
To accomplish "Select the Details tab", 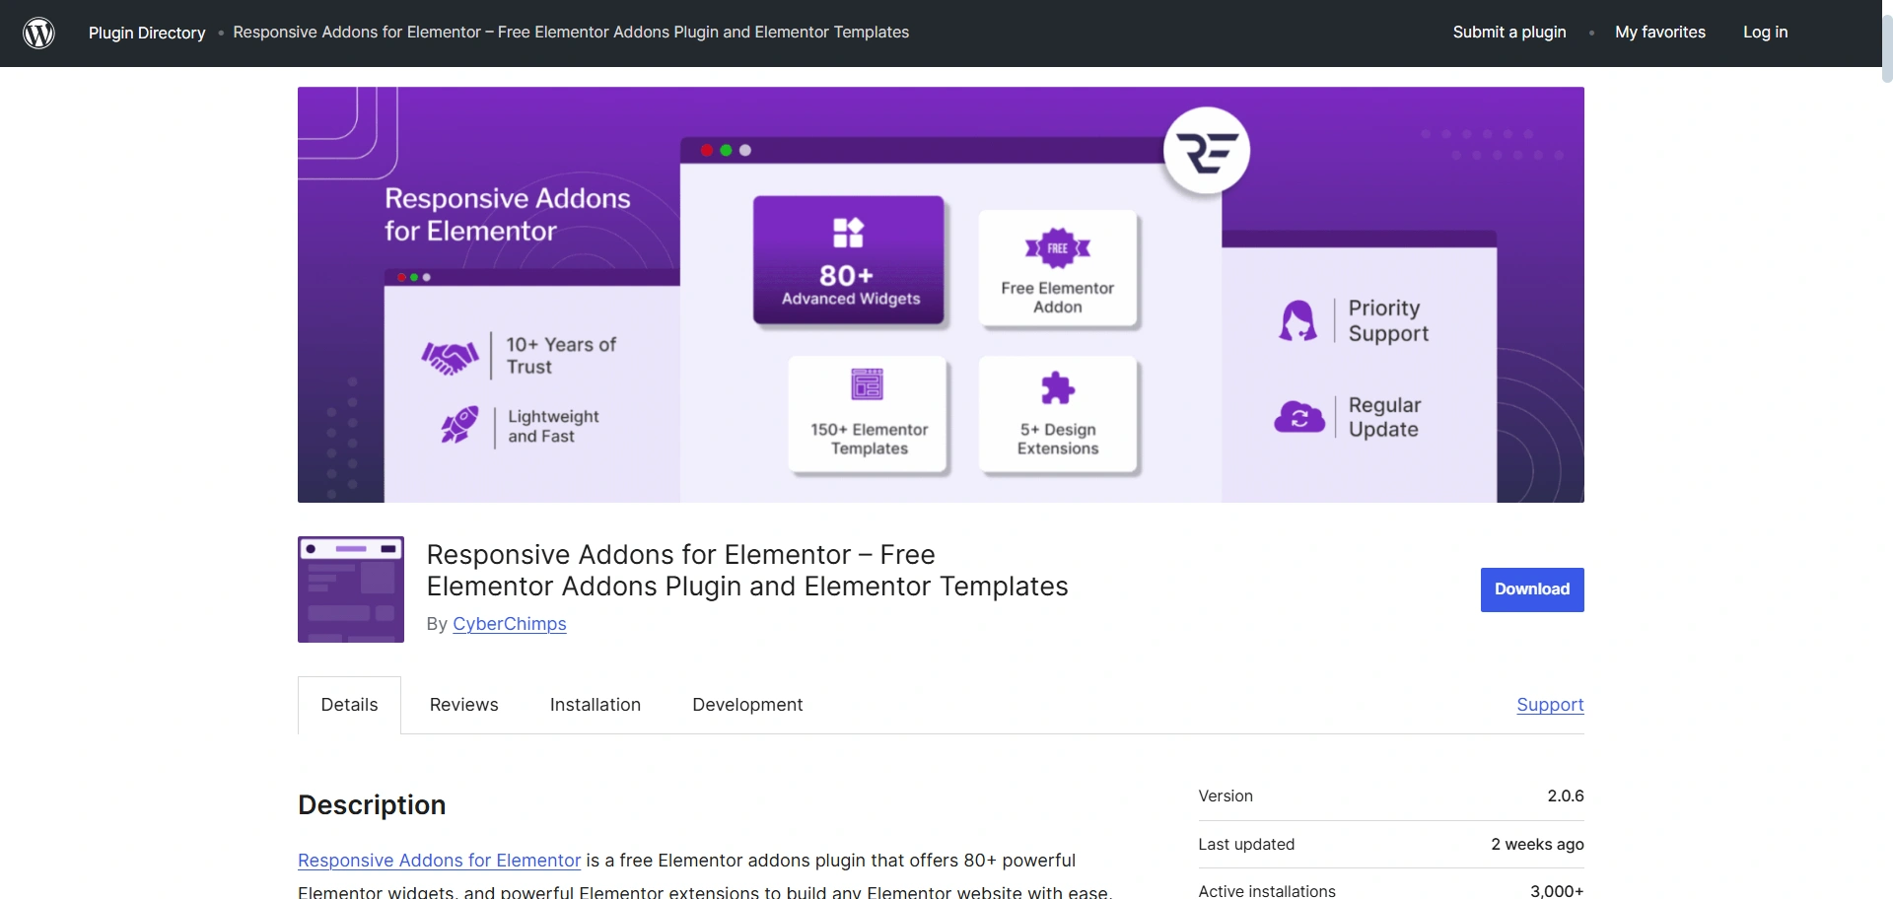I will coord(349,705).
